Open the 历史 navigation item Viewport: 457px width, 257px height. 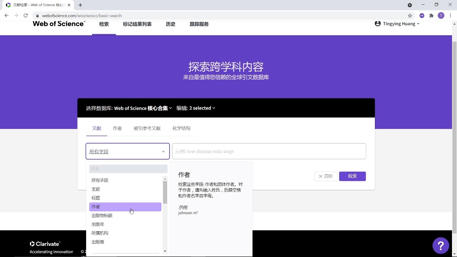171,24
